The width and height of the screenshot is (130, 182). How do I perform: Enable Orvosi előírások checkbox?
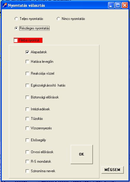pyautogui.click(x=27, y=152)
